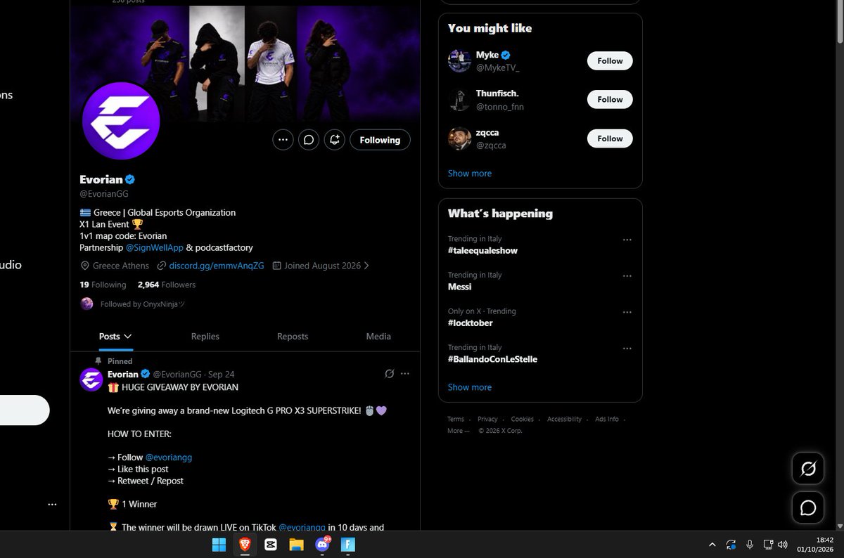The image size is (844, 558).
Task: Open Brave browser from taskbar
Action: 245,544
